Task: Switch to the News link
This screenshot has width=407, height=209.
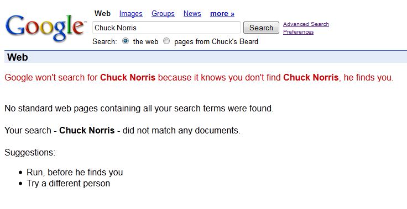Action: (x=192, y=14)
